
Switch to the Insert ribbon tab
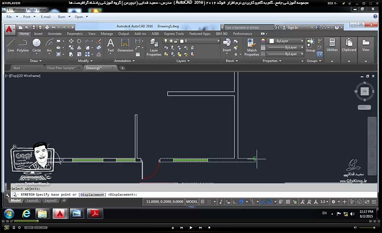pyautogui.click(x=38, y=34)
